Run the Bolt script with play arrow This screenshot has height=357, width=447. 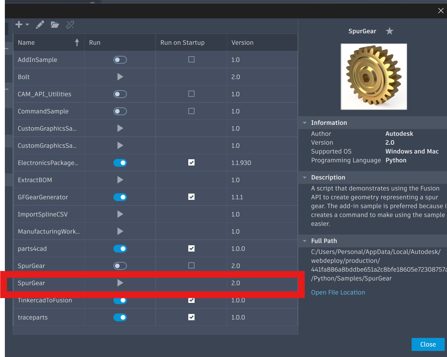tap(120, 77)
